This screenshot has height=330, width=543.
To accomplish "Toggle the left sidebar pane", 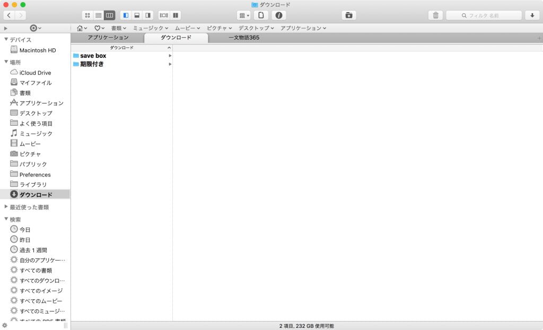I will (x=126, y=15).
